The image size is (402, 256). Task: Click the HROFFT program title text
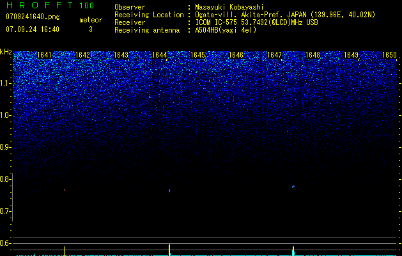tap(40, 5)
